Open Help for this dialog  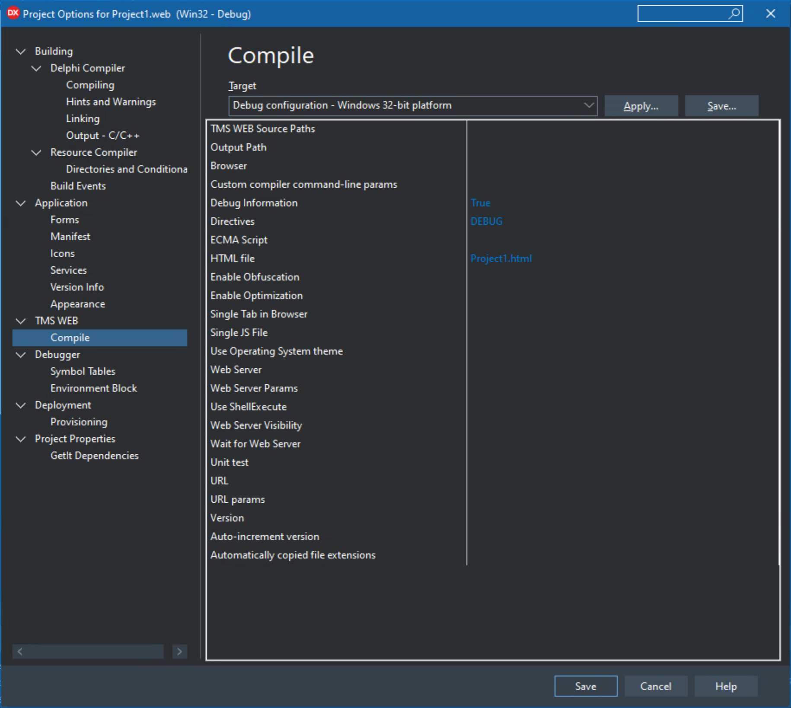(726, 686)
